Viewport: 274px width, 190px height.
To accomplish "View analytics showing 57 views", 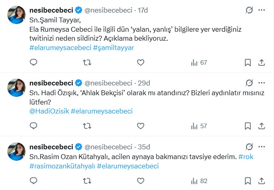I will click(x=198, y=127).
